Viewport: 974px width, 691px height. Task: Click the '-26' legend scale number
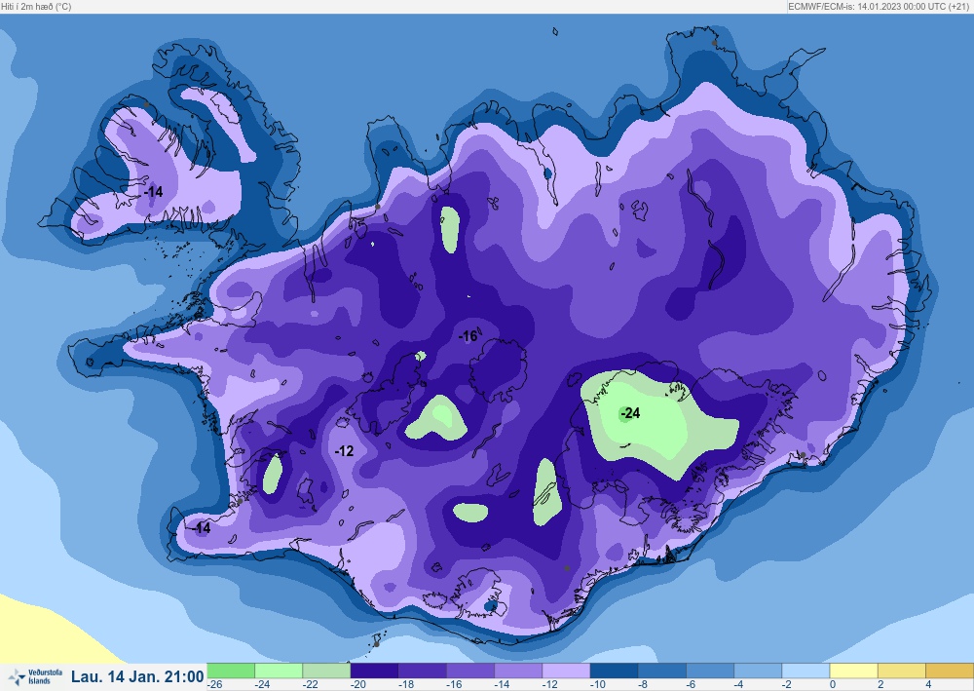[x=215, y=684]
